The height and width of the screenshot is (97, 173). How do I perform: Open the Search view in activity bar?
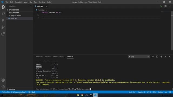coord(3,14)
